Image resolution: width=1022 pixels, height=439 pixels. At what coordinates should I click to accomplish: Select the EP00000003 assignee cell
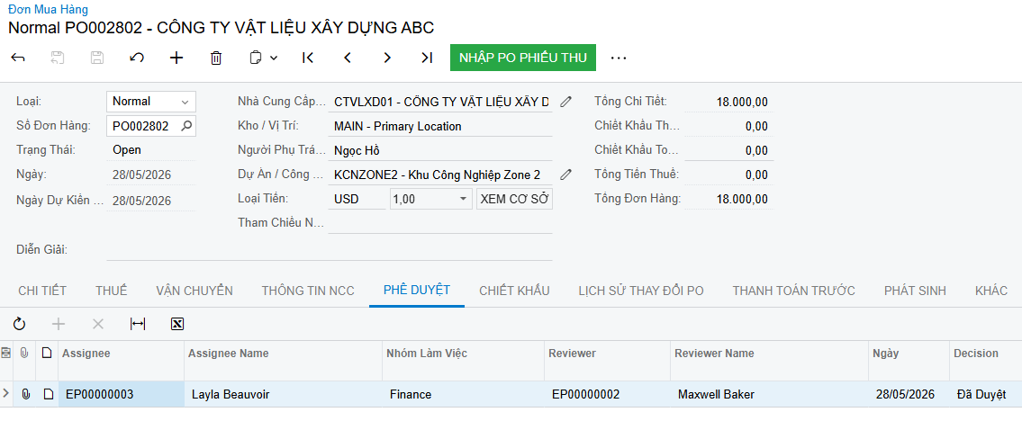[x=122, y=394]
